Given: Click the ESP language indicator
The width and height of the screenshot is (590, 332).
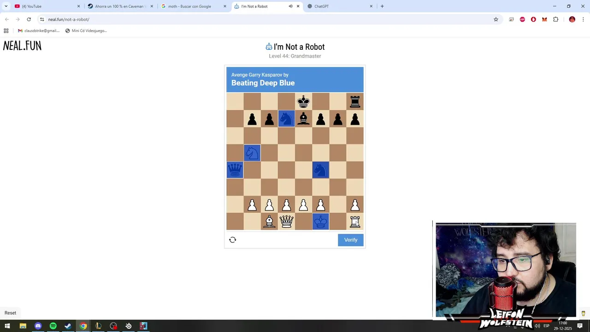Looking at the screenshot, I should click(546, 326).
